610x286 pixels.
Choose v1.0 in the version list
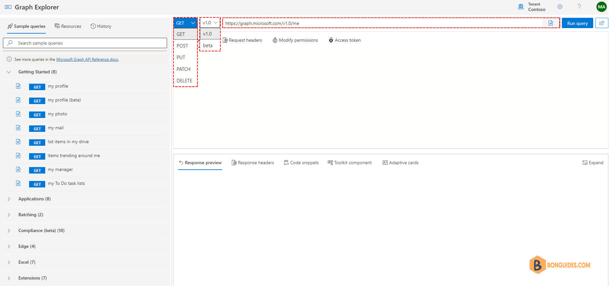pos(210,34)
